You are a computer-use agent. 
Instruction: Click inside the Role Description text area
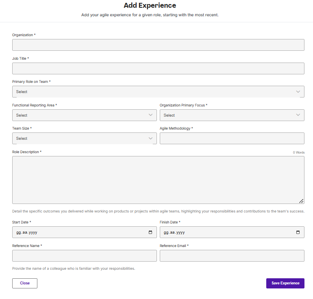pos(158,180)
